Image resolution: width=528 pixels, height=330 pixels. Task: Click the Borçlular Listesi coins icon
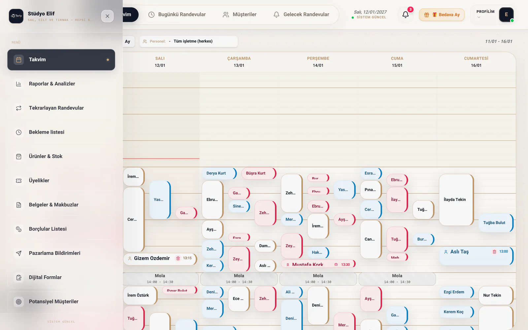coord(19,229)
